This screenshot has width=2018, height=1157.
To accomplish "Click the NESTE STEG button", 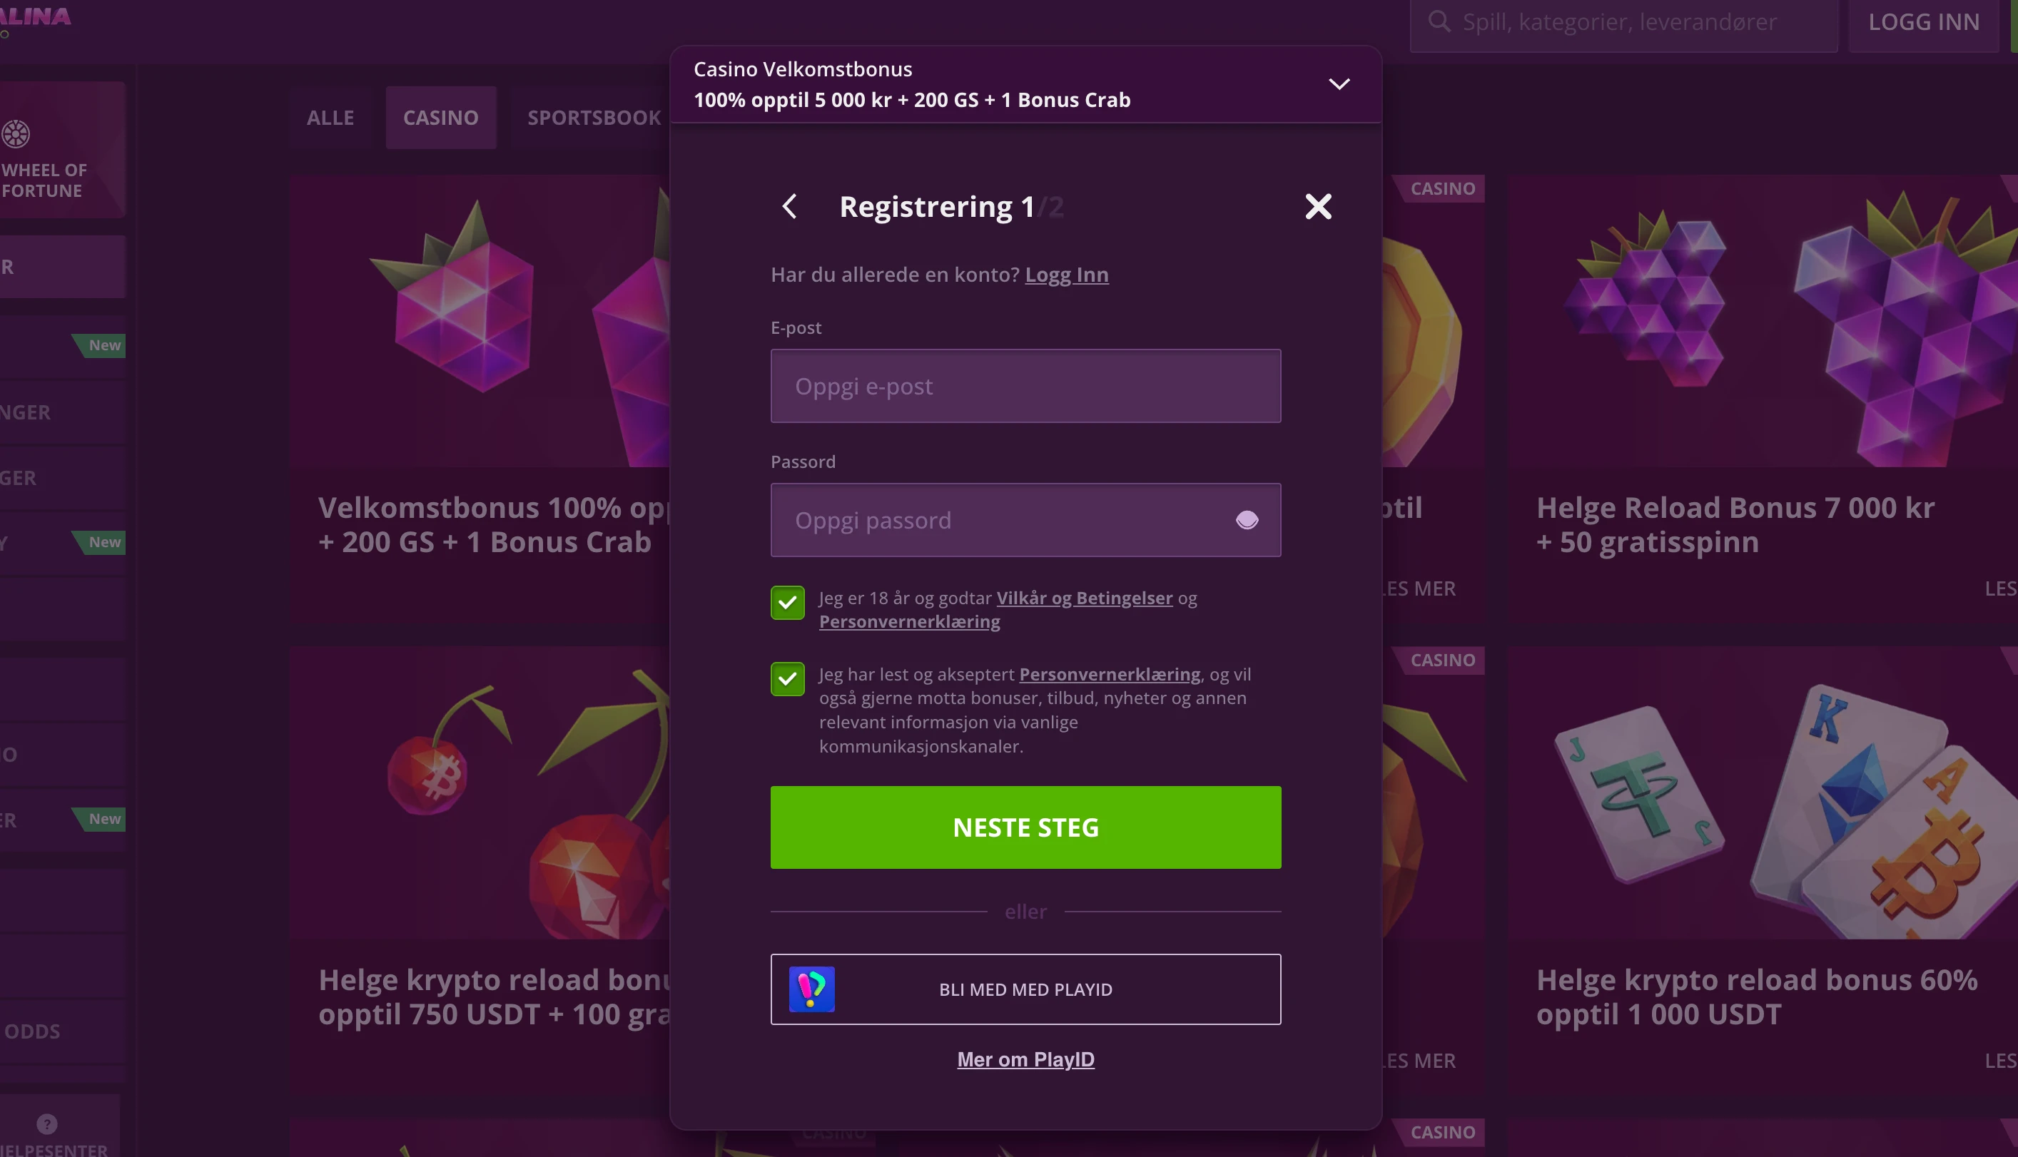I will point(1025,827).
